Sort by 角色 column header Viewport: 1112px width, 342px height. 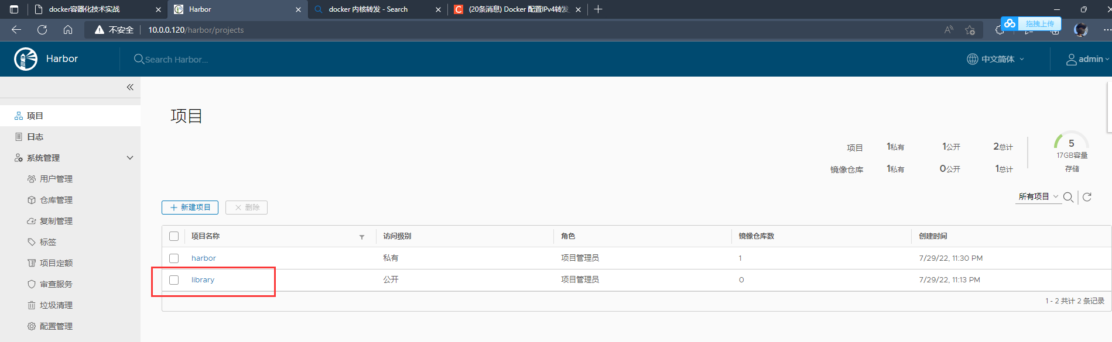tap(568, 236)
